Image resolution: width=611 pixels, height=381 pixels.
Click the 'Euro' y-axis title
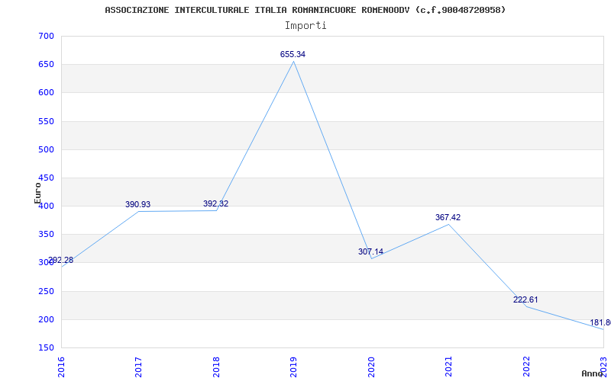click(37, 193)
